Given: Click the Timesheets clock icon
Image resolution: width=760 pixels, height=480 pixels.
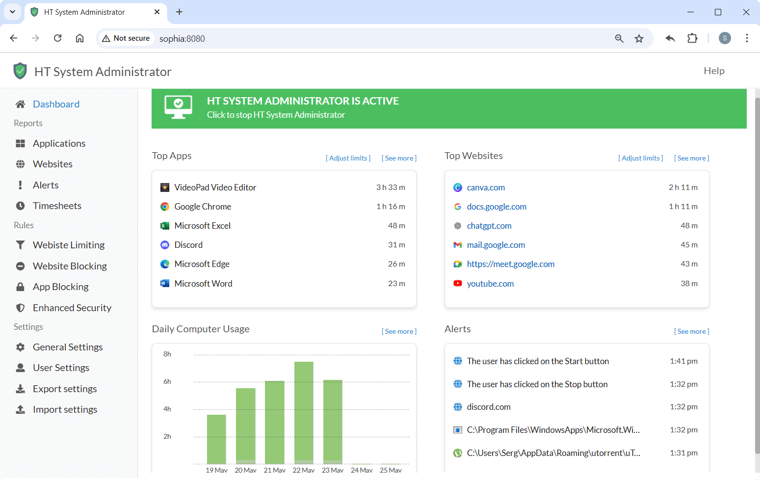Looking at the screenshot, I should pyautogui.click(x=20, y=206).
